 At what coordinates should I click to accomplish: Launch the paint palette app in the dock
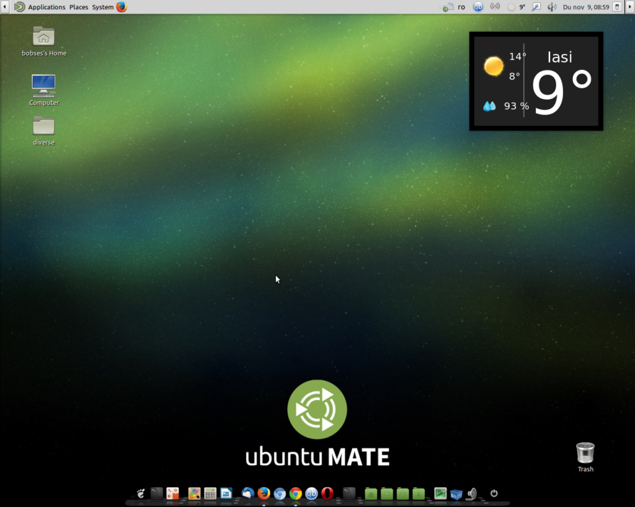194,493
